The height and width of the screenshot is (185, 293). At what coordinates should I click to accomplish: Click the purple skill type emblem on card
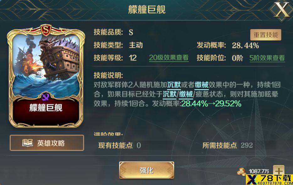pos(46,96)
